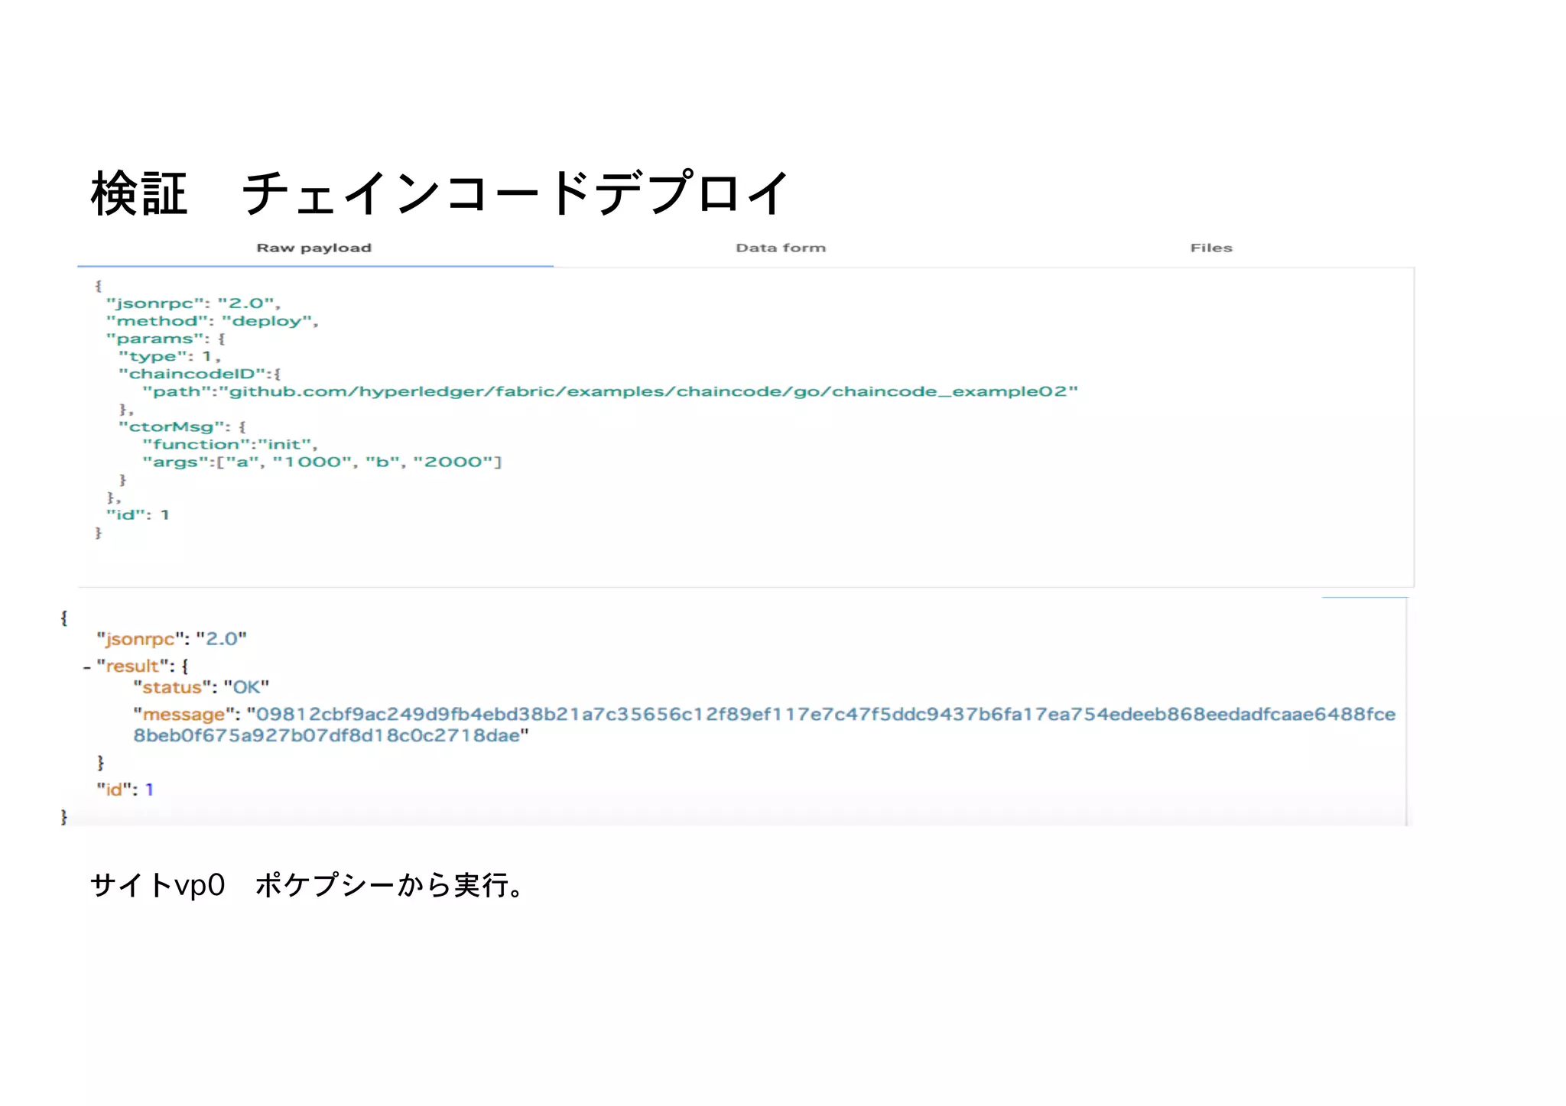This screenshot has height=1106, width=1566.
Task: Click the "method": "deploy" line in payload
Action: [x=212, y=321]
